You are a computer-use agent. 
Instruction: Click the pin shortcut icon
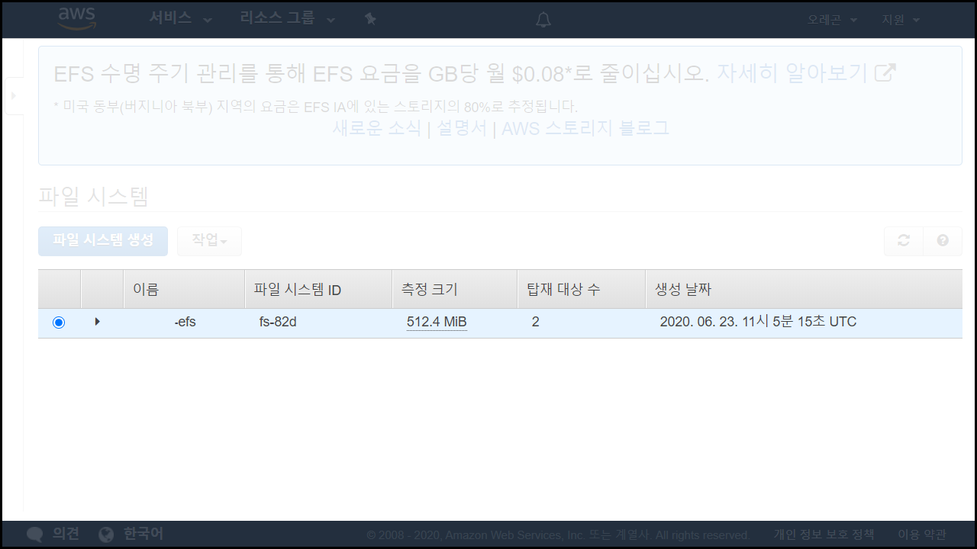[x=370, y=19]
